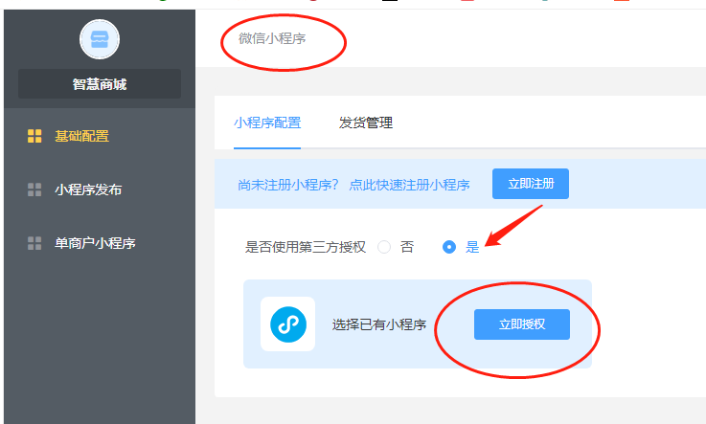Click the grid icon beside 单商户小程序
The image size is (706, 424).
[x=34, y=243]
